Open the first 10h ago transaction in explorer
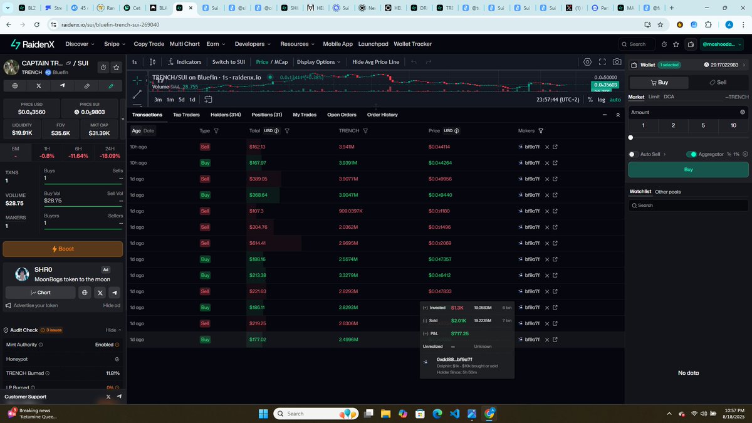 [555, 147]
